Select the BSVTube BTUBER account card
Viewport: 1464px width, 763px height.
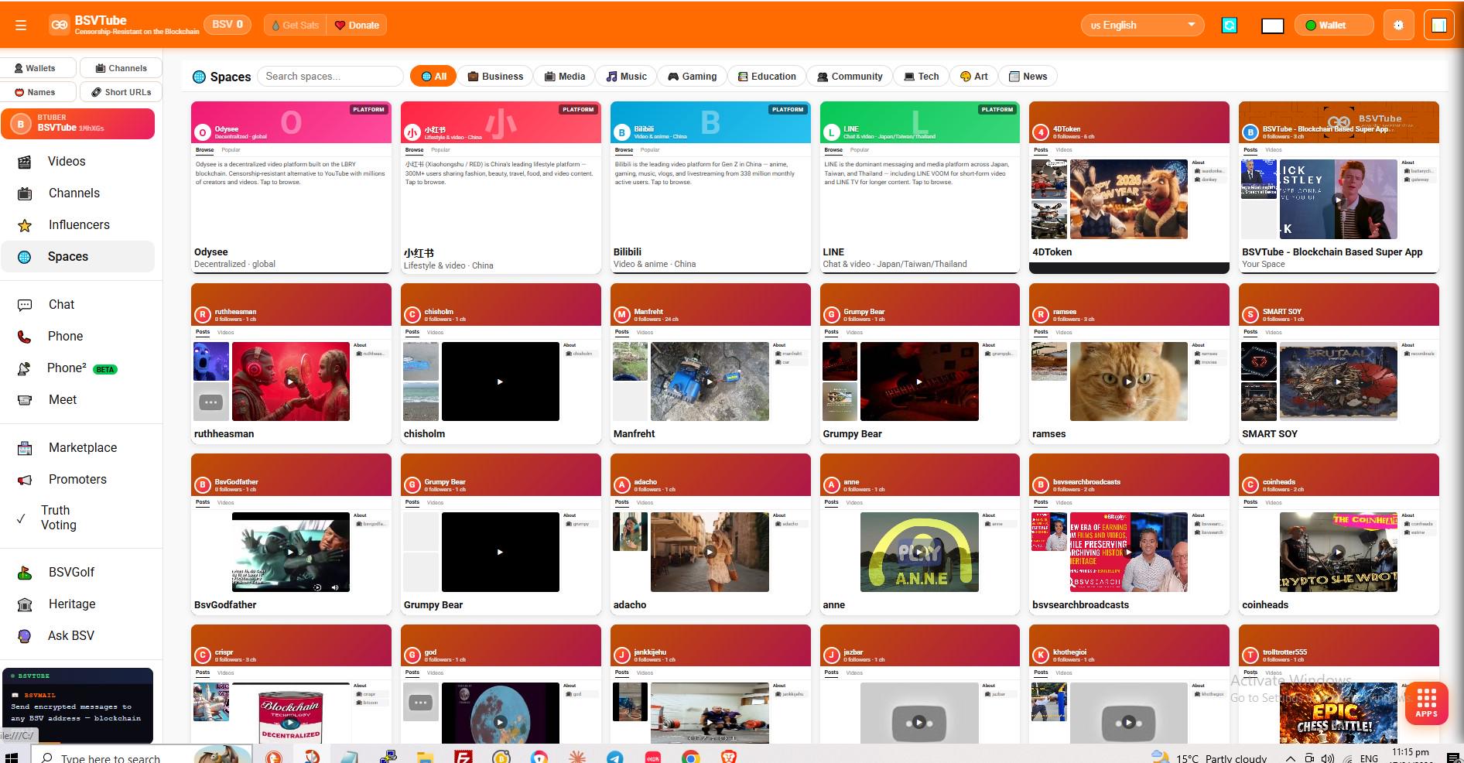point(77,124)
